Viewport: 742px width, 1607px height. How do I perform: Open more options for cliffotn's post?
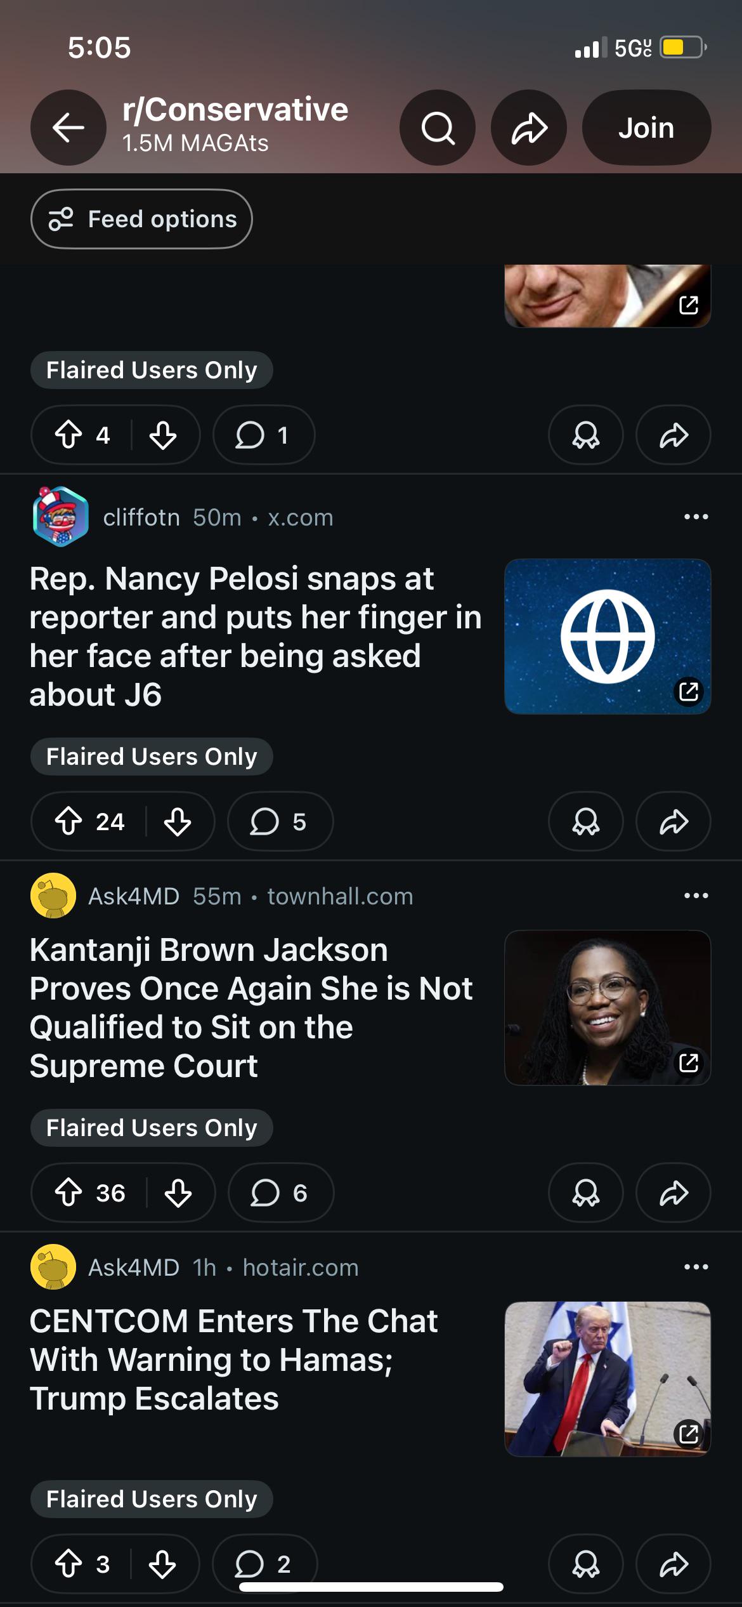click(x=696, y=517)
